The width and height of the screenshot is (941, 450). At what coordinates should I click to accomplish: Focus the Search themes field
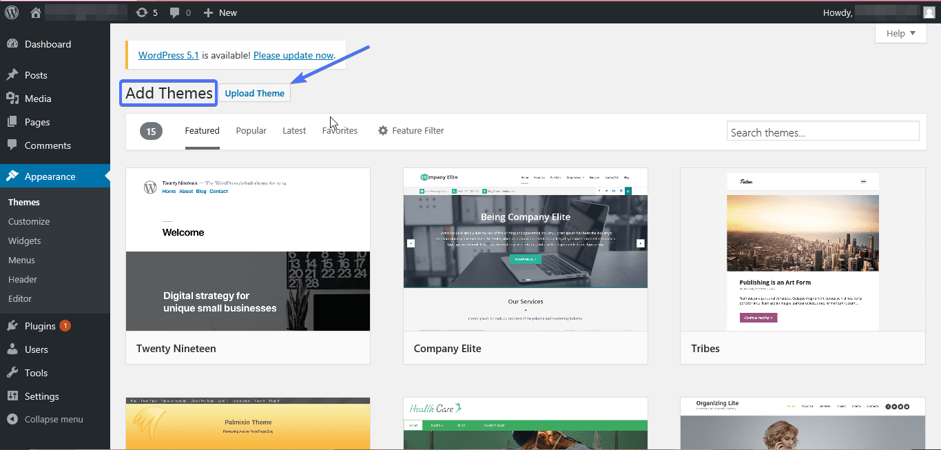823,132
